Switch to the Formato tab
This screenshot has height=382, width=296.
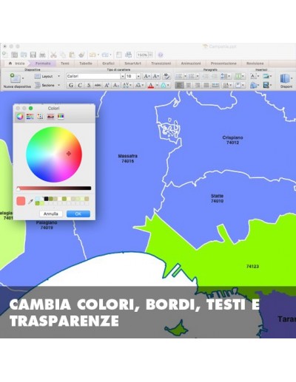43,64
